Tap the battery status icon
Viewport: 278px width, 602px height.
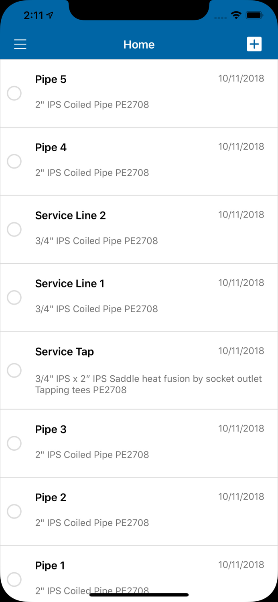coord(254,16)
